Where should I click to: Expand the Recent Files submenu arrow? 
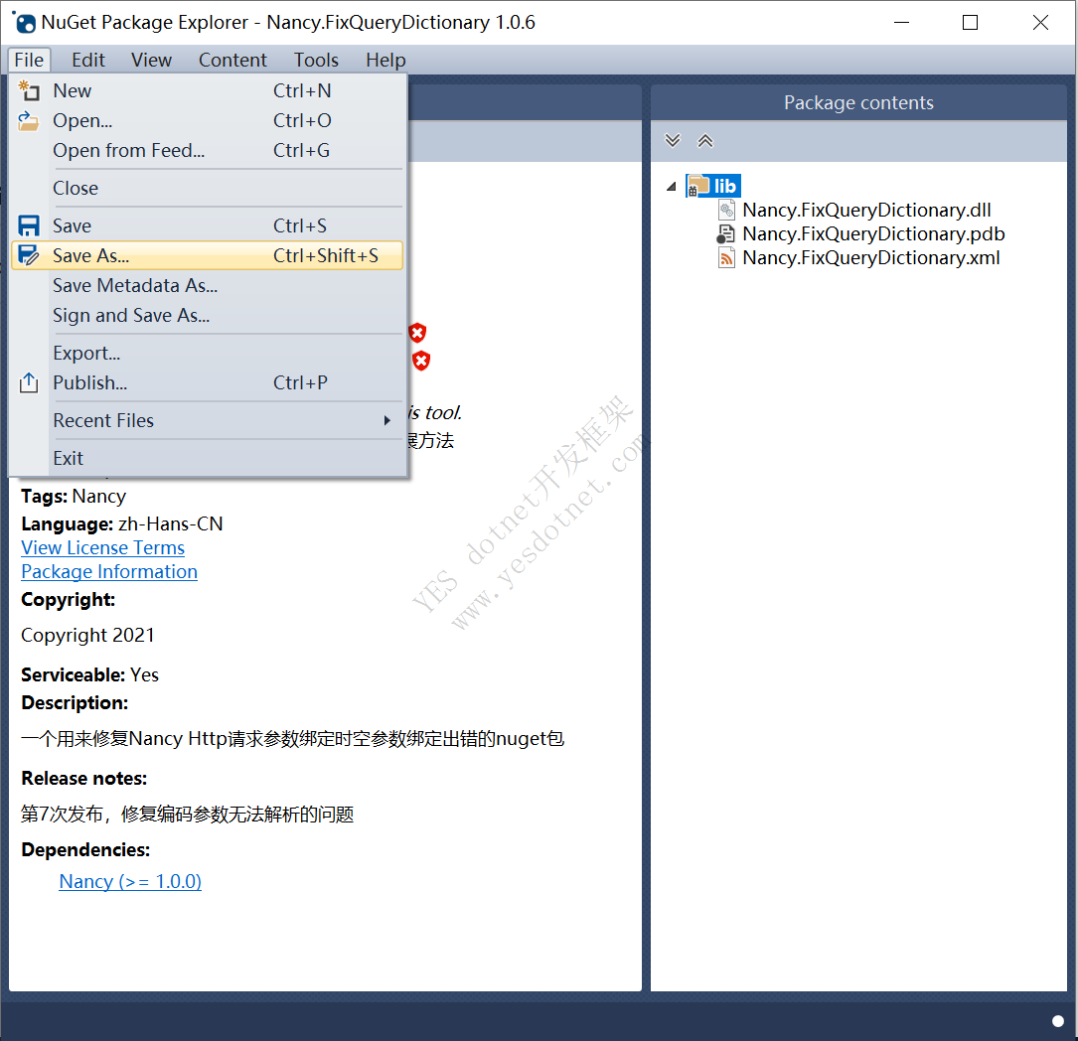(x=387, y=420)
